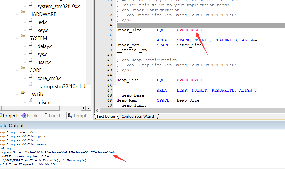Image resolution: width=285 pixels, height=169 pixels.
Task: Click the Build Time Elapsed line
Action: tap(27, 164)
